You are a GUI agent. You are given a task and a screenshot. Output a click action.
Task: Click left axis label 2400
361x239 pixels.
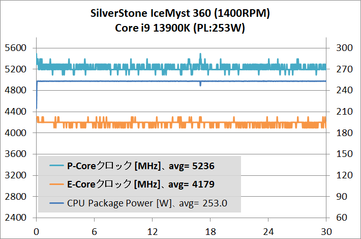(x=16, y=217)
